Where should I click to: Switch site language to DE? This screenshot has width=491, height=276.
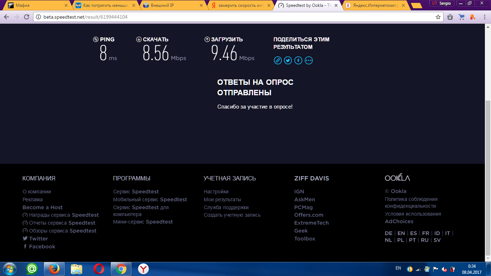[x=389, y=233]
